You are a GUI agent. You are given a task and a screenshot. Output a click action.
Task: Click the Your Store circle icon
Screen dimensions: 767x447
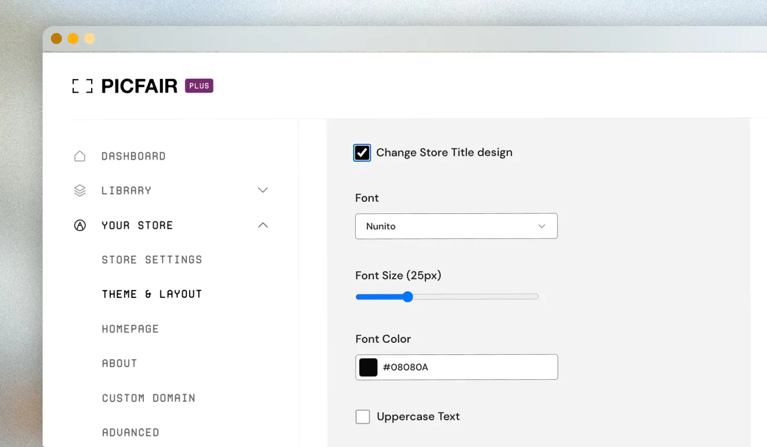79,225
